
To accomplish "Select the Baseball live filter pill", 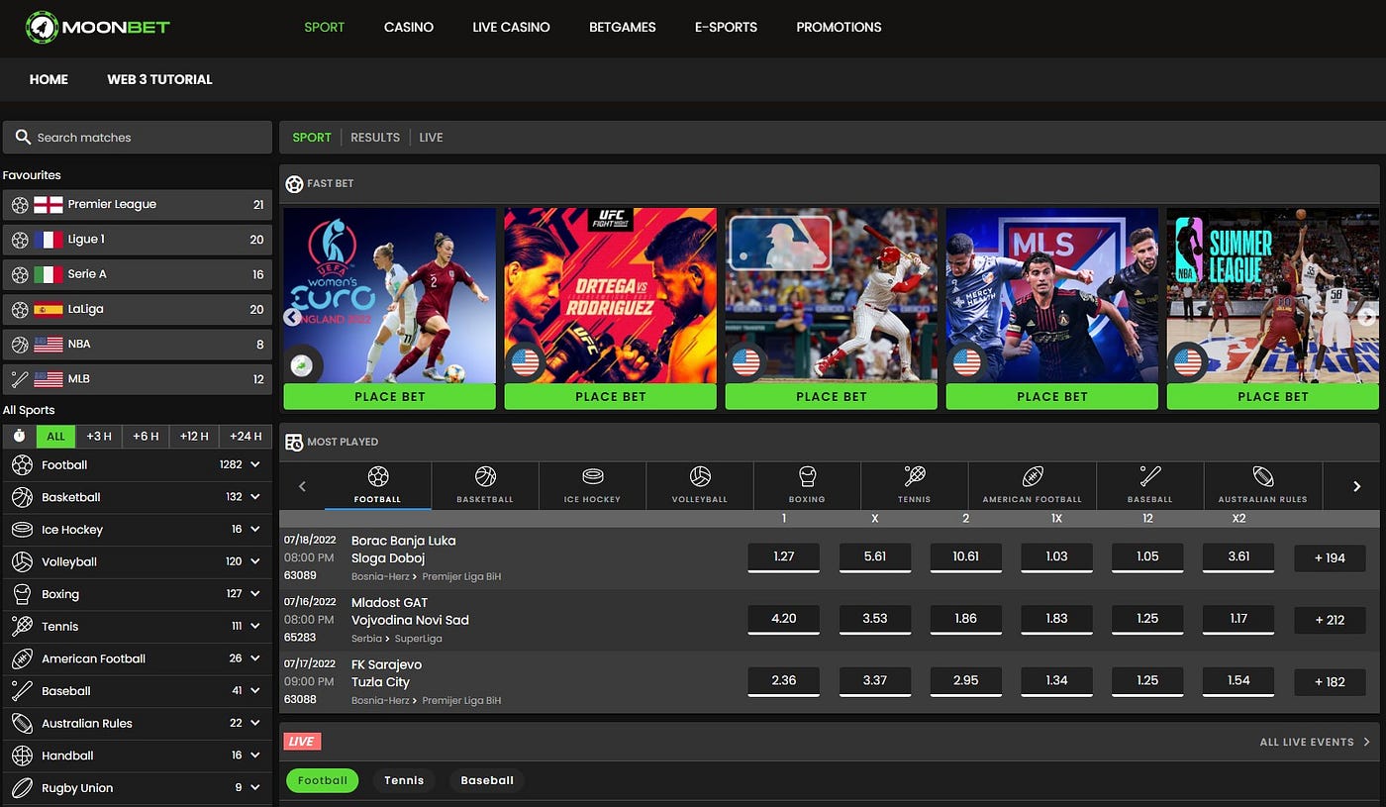I will [487, 780].
